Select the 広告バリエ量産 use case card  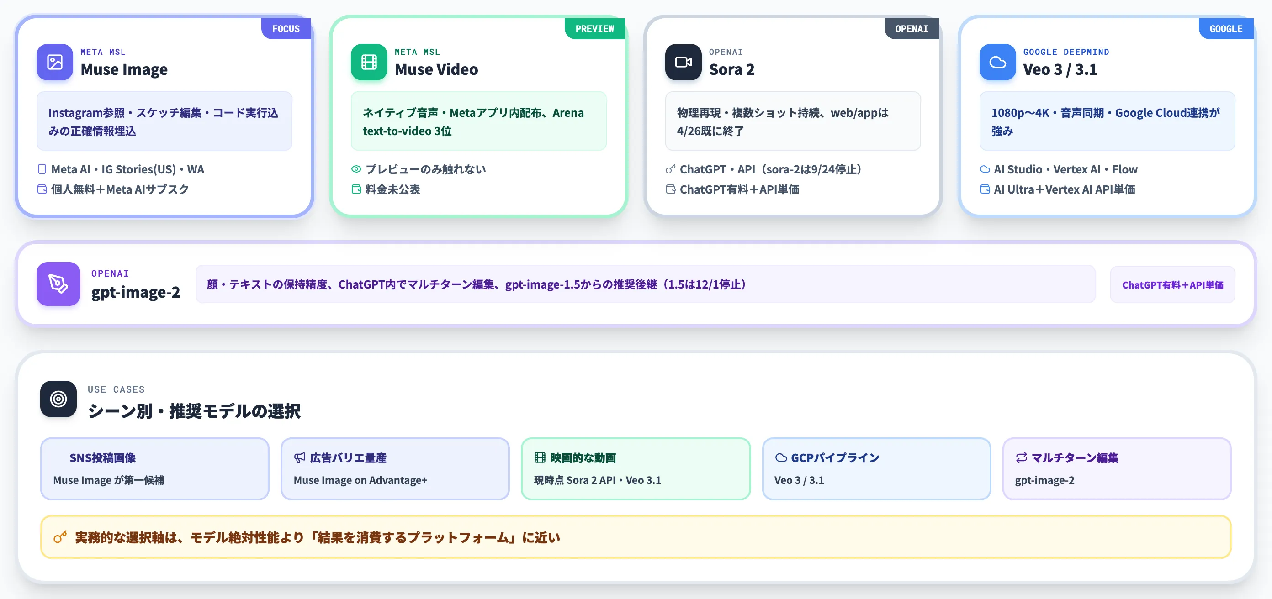point(395,469)
